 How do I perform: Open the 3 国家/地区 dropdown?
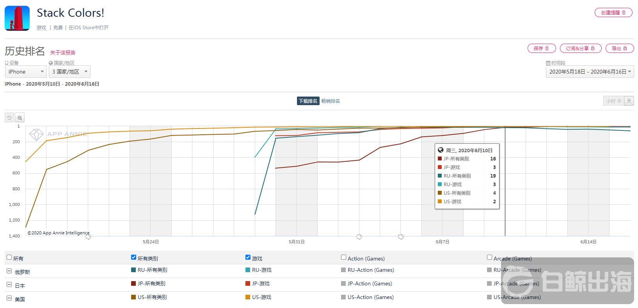69,72
